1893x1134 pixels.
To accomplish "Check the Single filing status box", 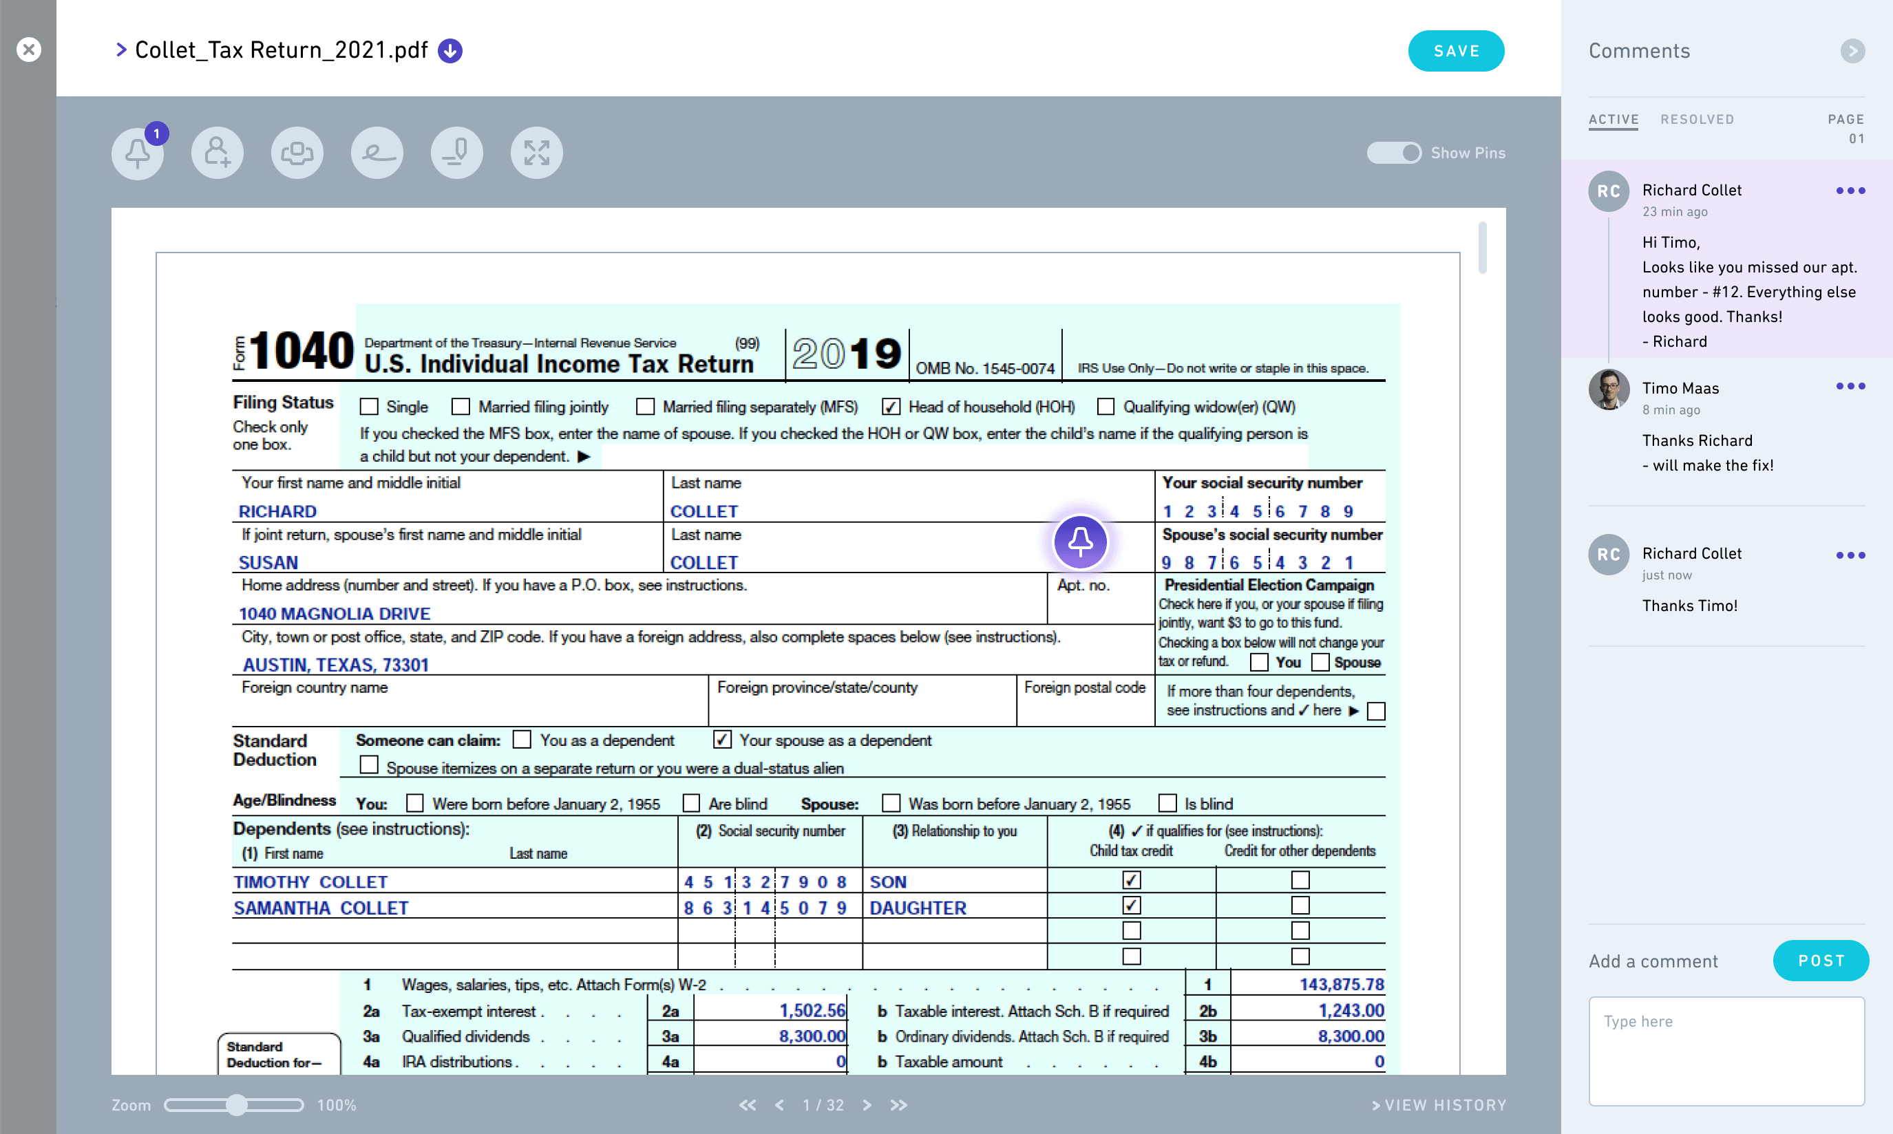I will point(369,407).
